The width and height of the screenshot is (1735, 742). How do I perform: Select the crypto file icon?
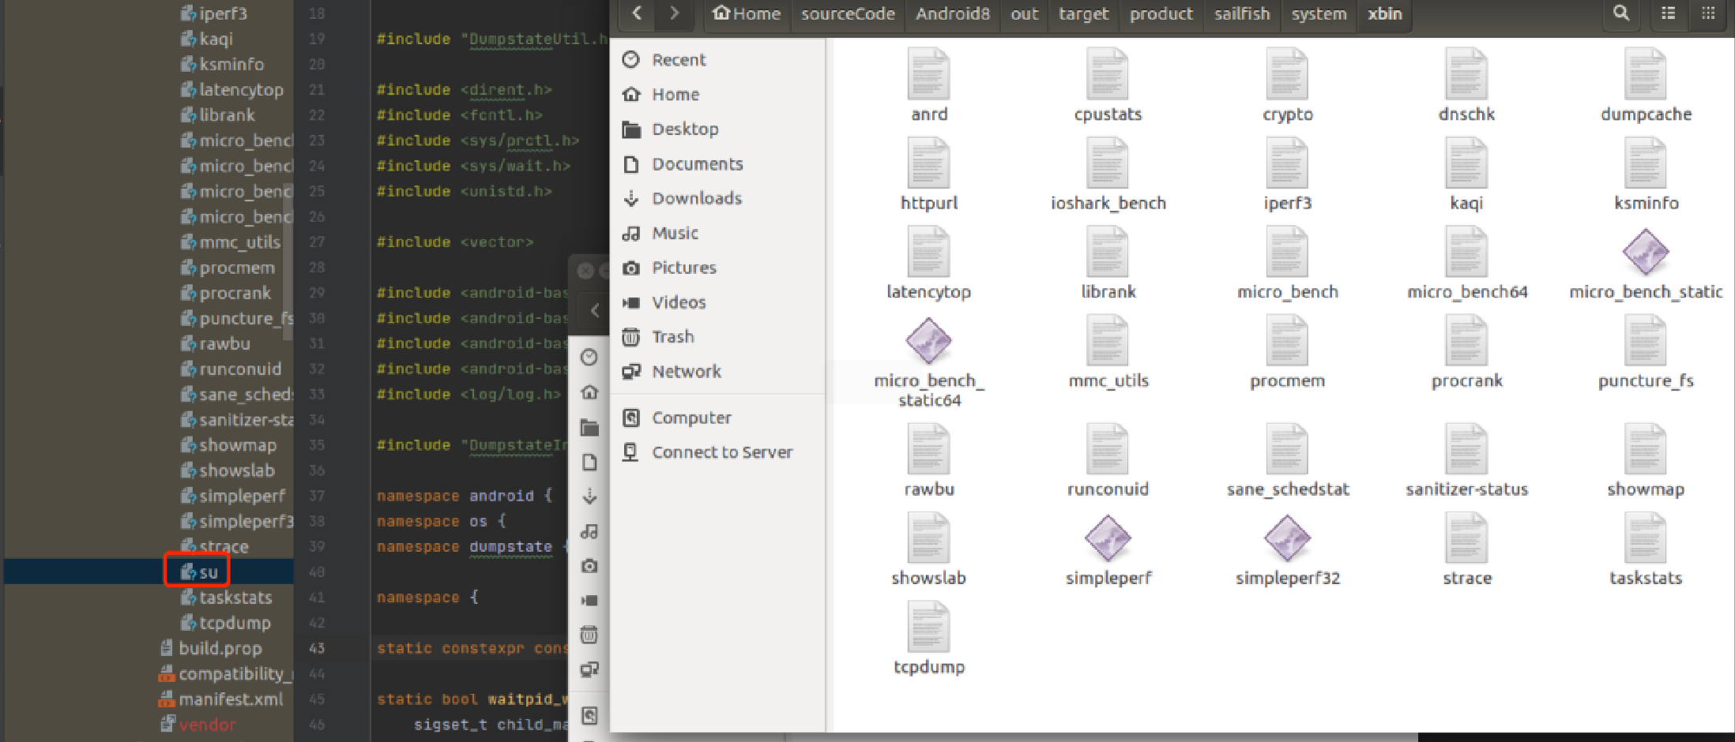click(1287, 73)
